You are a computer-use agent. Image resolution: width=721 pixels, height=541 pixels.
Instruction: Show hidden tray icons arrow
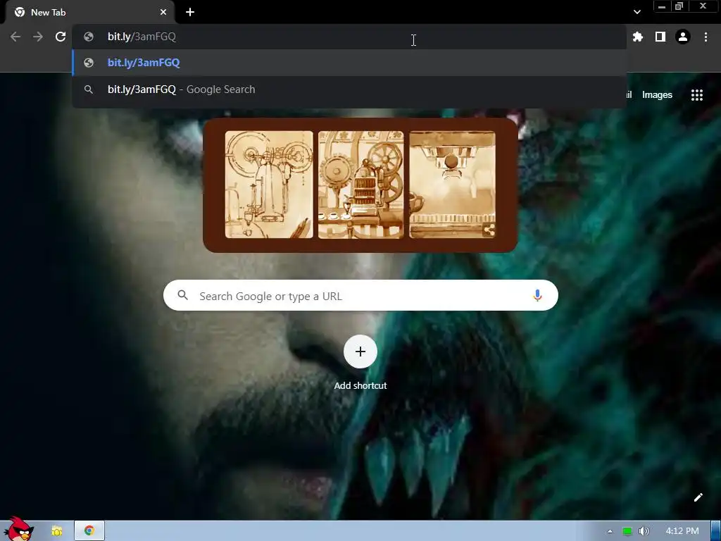[610, 531]
